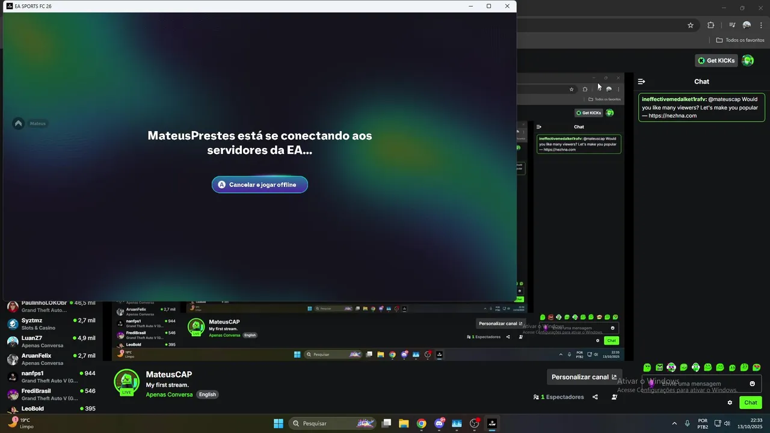Open the Photos app taskbar icon
Image resolution: width=770 pixels, height=433 pixels.
(x=457, y=423)
